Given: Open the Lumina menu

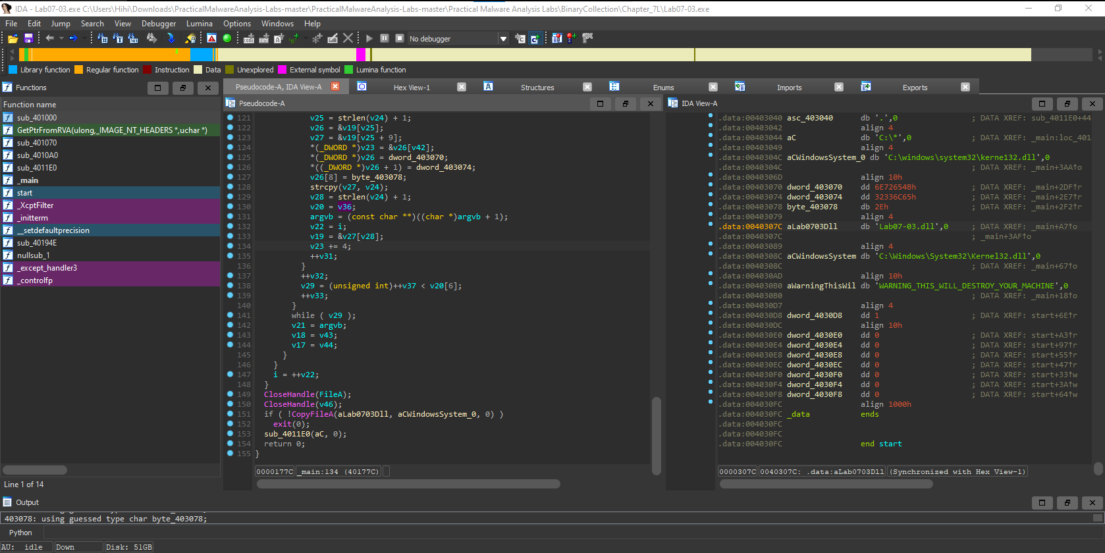Looking at the screenshot, I should click(x=199, y=24).
